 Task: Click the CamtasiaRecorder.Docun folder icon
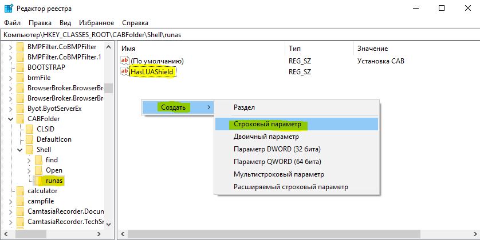[x=20, y=211]
